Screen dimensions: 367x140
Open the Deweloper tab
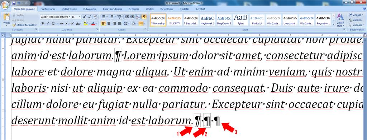167,9
